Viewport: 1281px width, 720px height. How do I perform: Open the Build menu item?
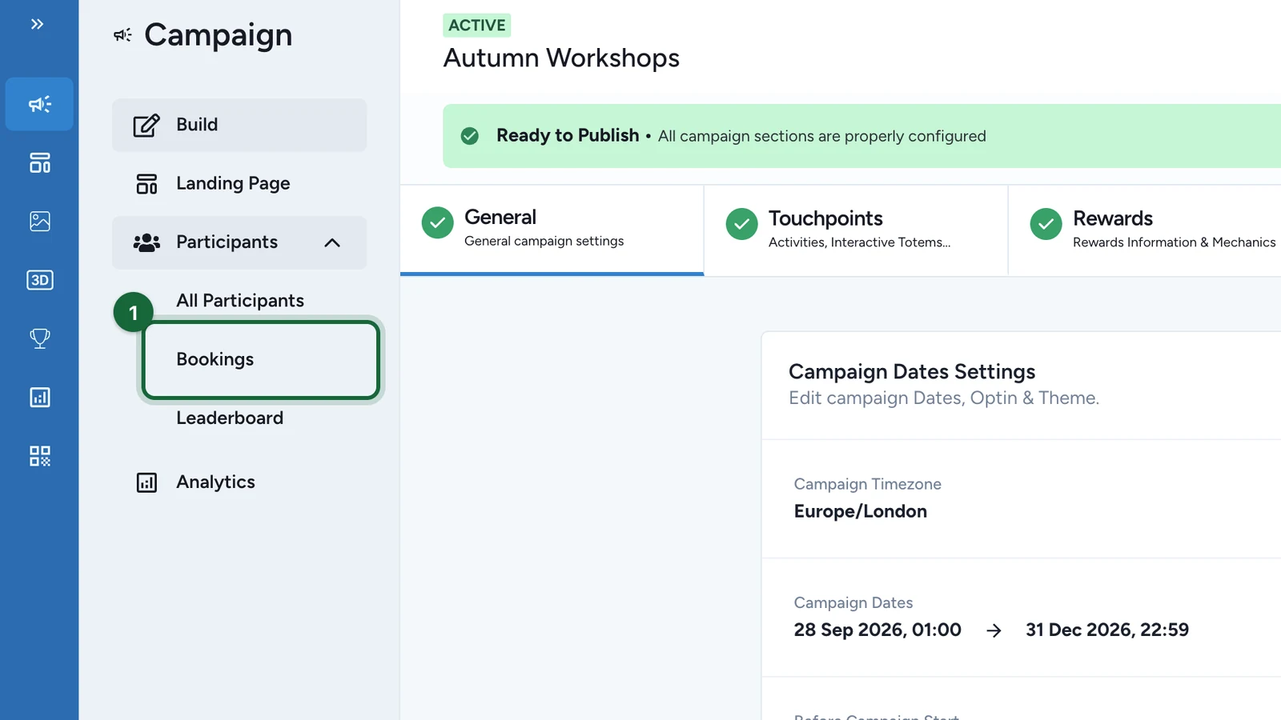(239, 125)
